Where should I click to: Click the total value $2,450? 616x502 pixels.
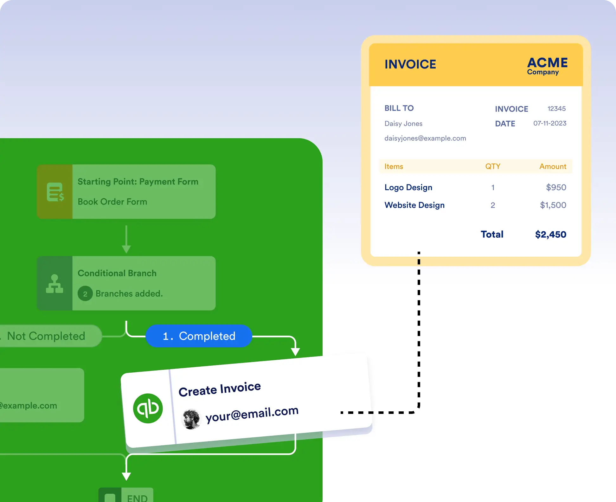coord(551,235)
